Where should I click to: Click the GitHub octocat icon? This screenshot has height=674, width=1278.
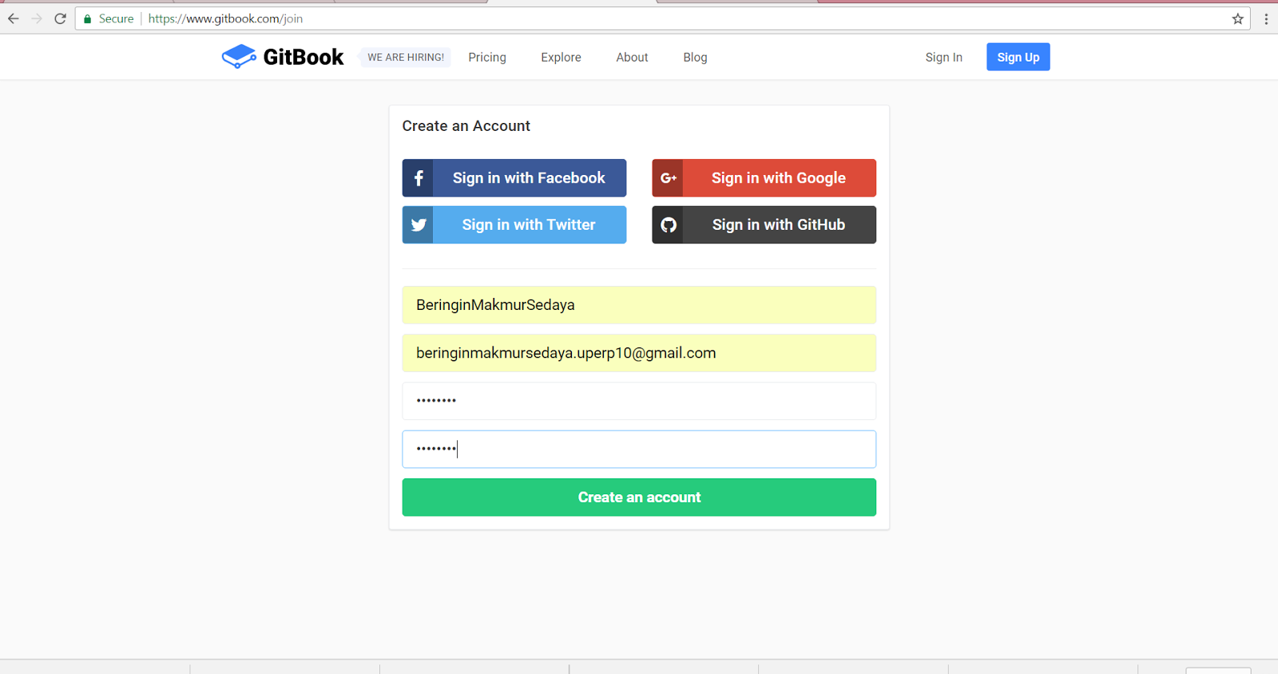point(668,225)
